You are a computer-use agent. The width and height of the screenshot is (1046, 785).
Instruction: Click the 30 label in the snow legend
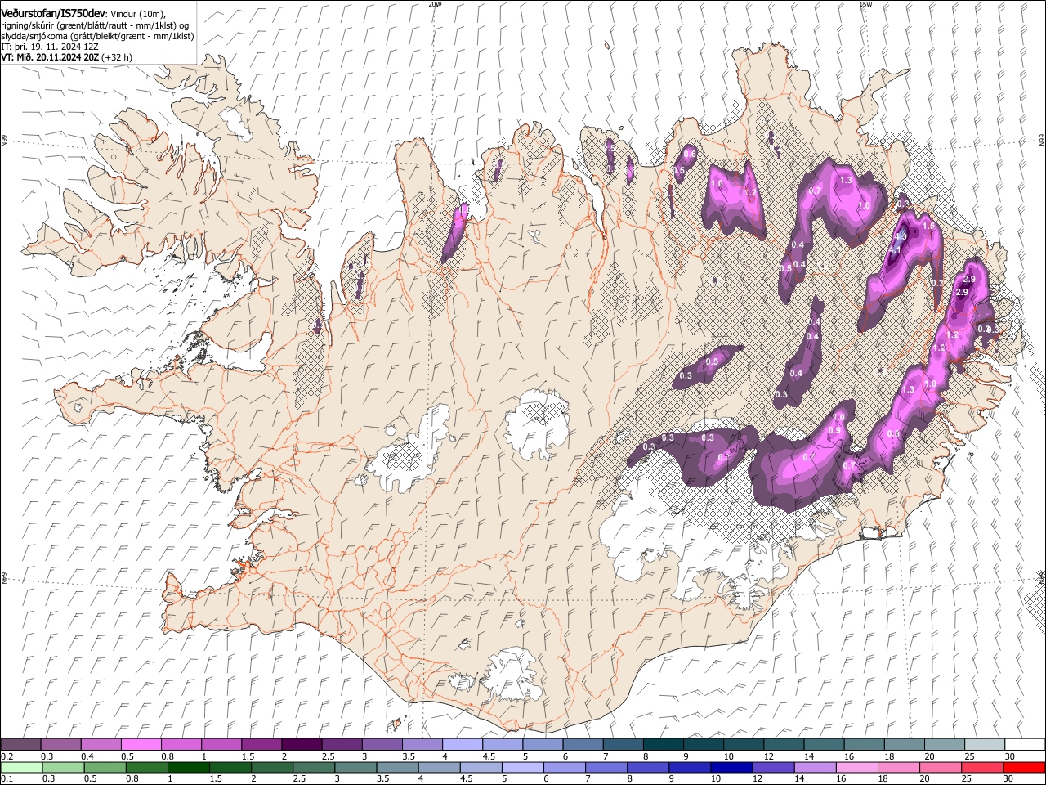pyautogui.click(x=1010, y=756)
